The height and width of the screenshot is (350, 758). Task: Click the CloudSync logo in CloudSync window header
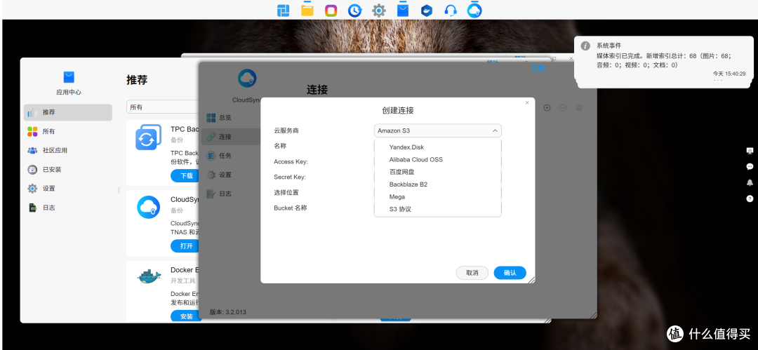pyautogui.click(x=247, y=79)
